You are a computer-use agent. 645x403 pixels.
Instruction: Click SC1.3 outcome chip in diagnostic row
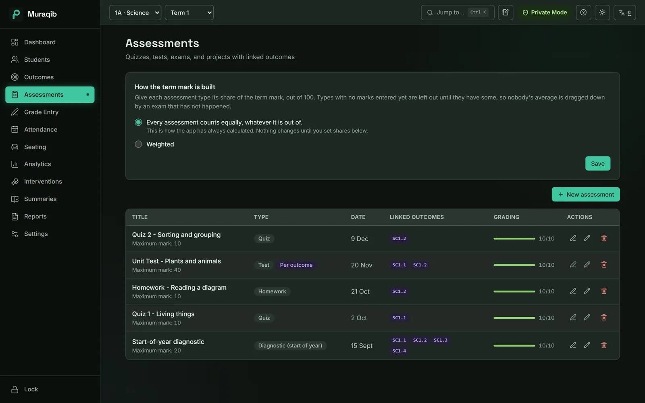pos(440,340)
